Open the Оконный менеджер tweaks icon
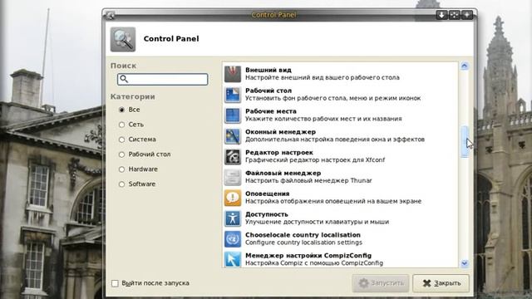 tap(233, 136)
